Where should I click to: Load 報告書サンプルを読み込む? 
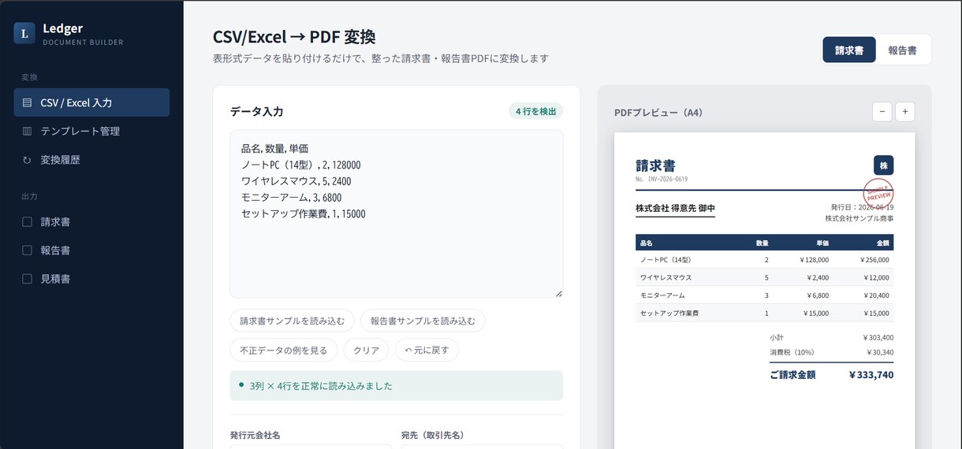[423, 321]
